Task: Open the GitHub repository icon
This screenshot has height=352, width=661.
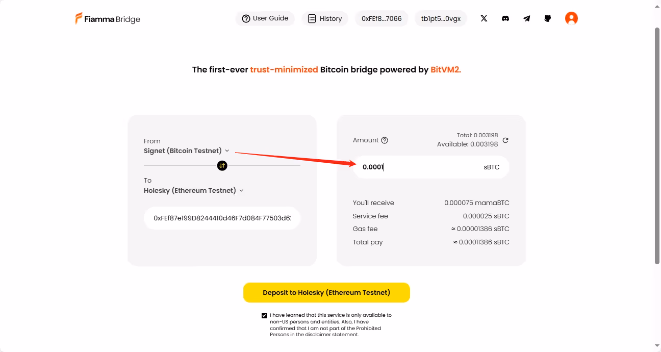Action: 548,18
